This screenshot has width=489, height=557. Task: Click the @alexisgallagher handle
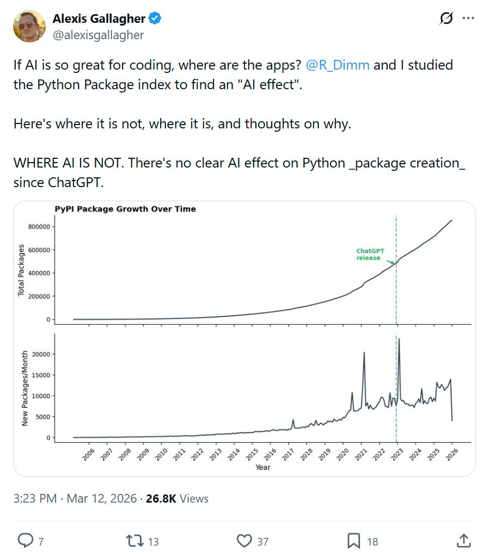(x=98, y=35)
